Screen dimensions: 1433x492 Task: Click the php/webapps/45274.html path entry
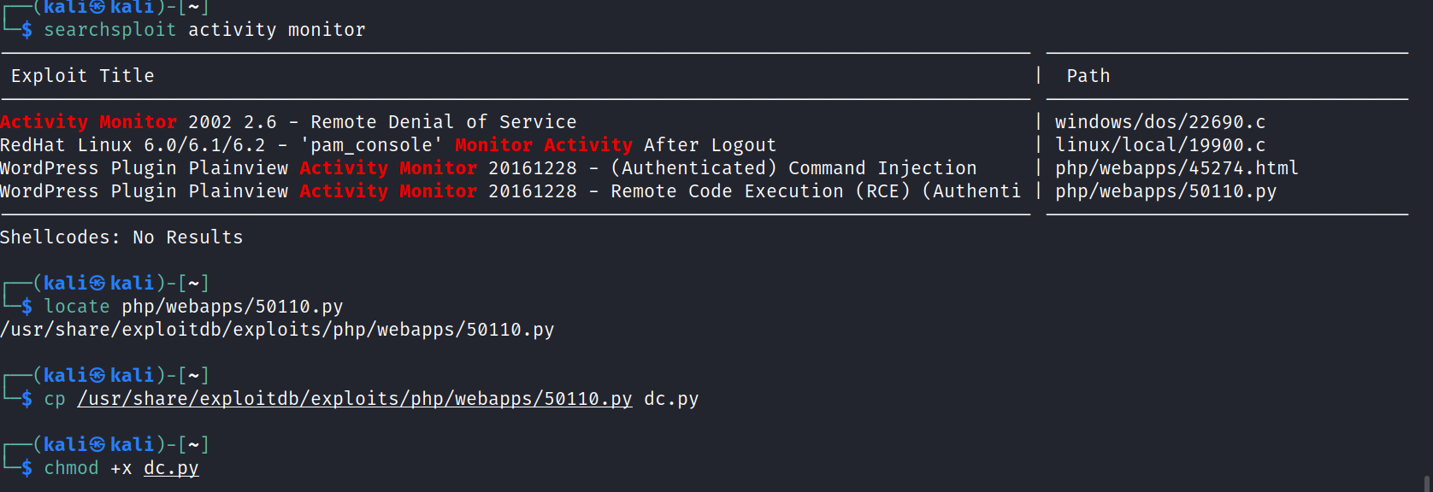1176,168
